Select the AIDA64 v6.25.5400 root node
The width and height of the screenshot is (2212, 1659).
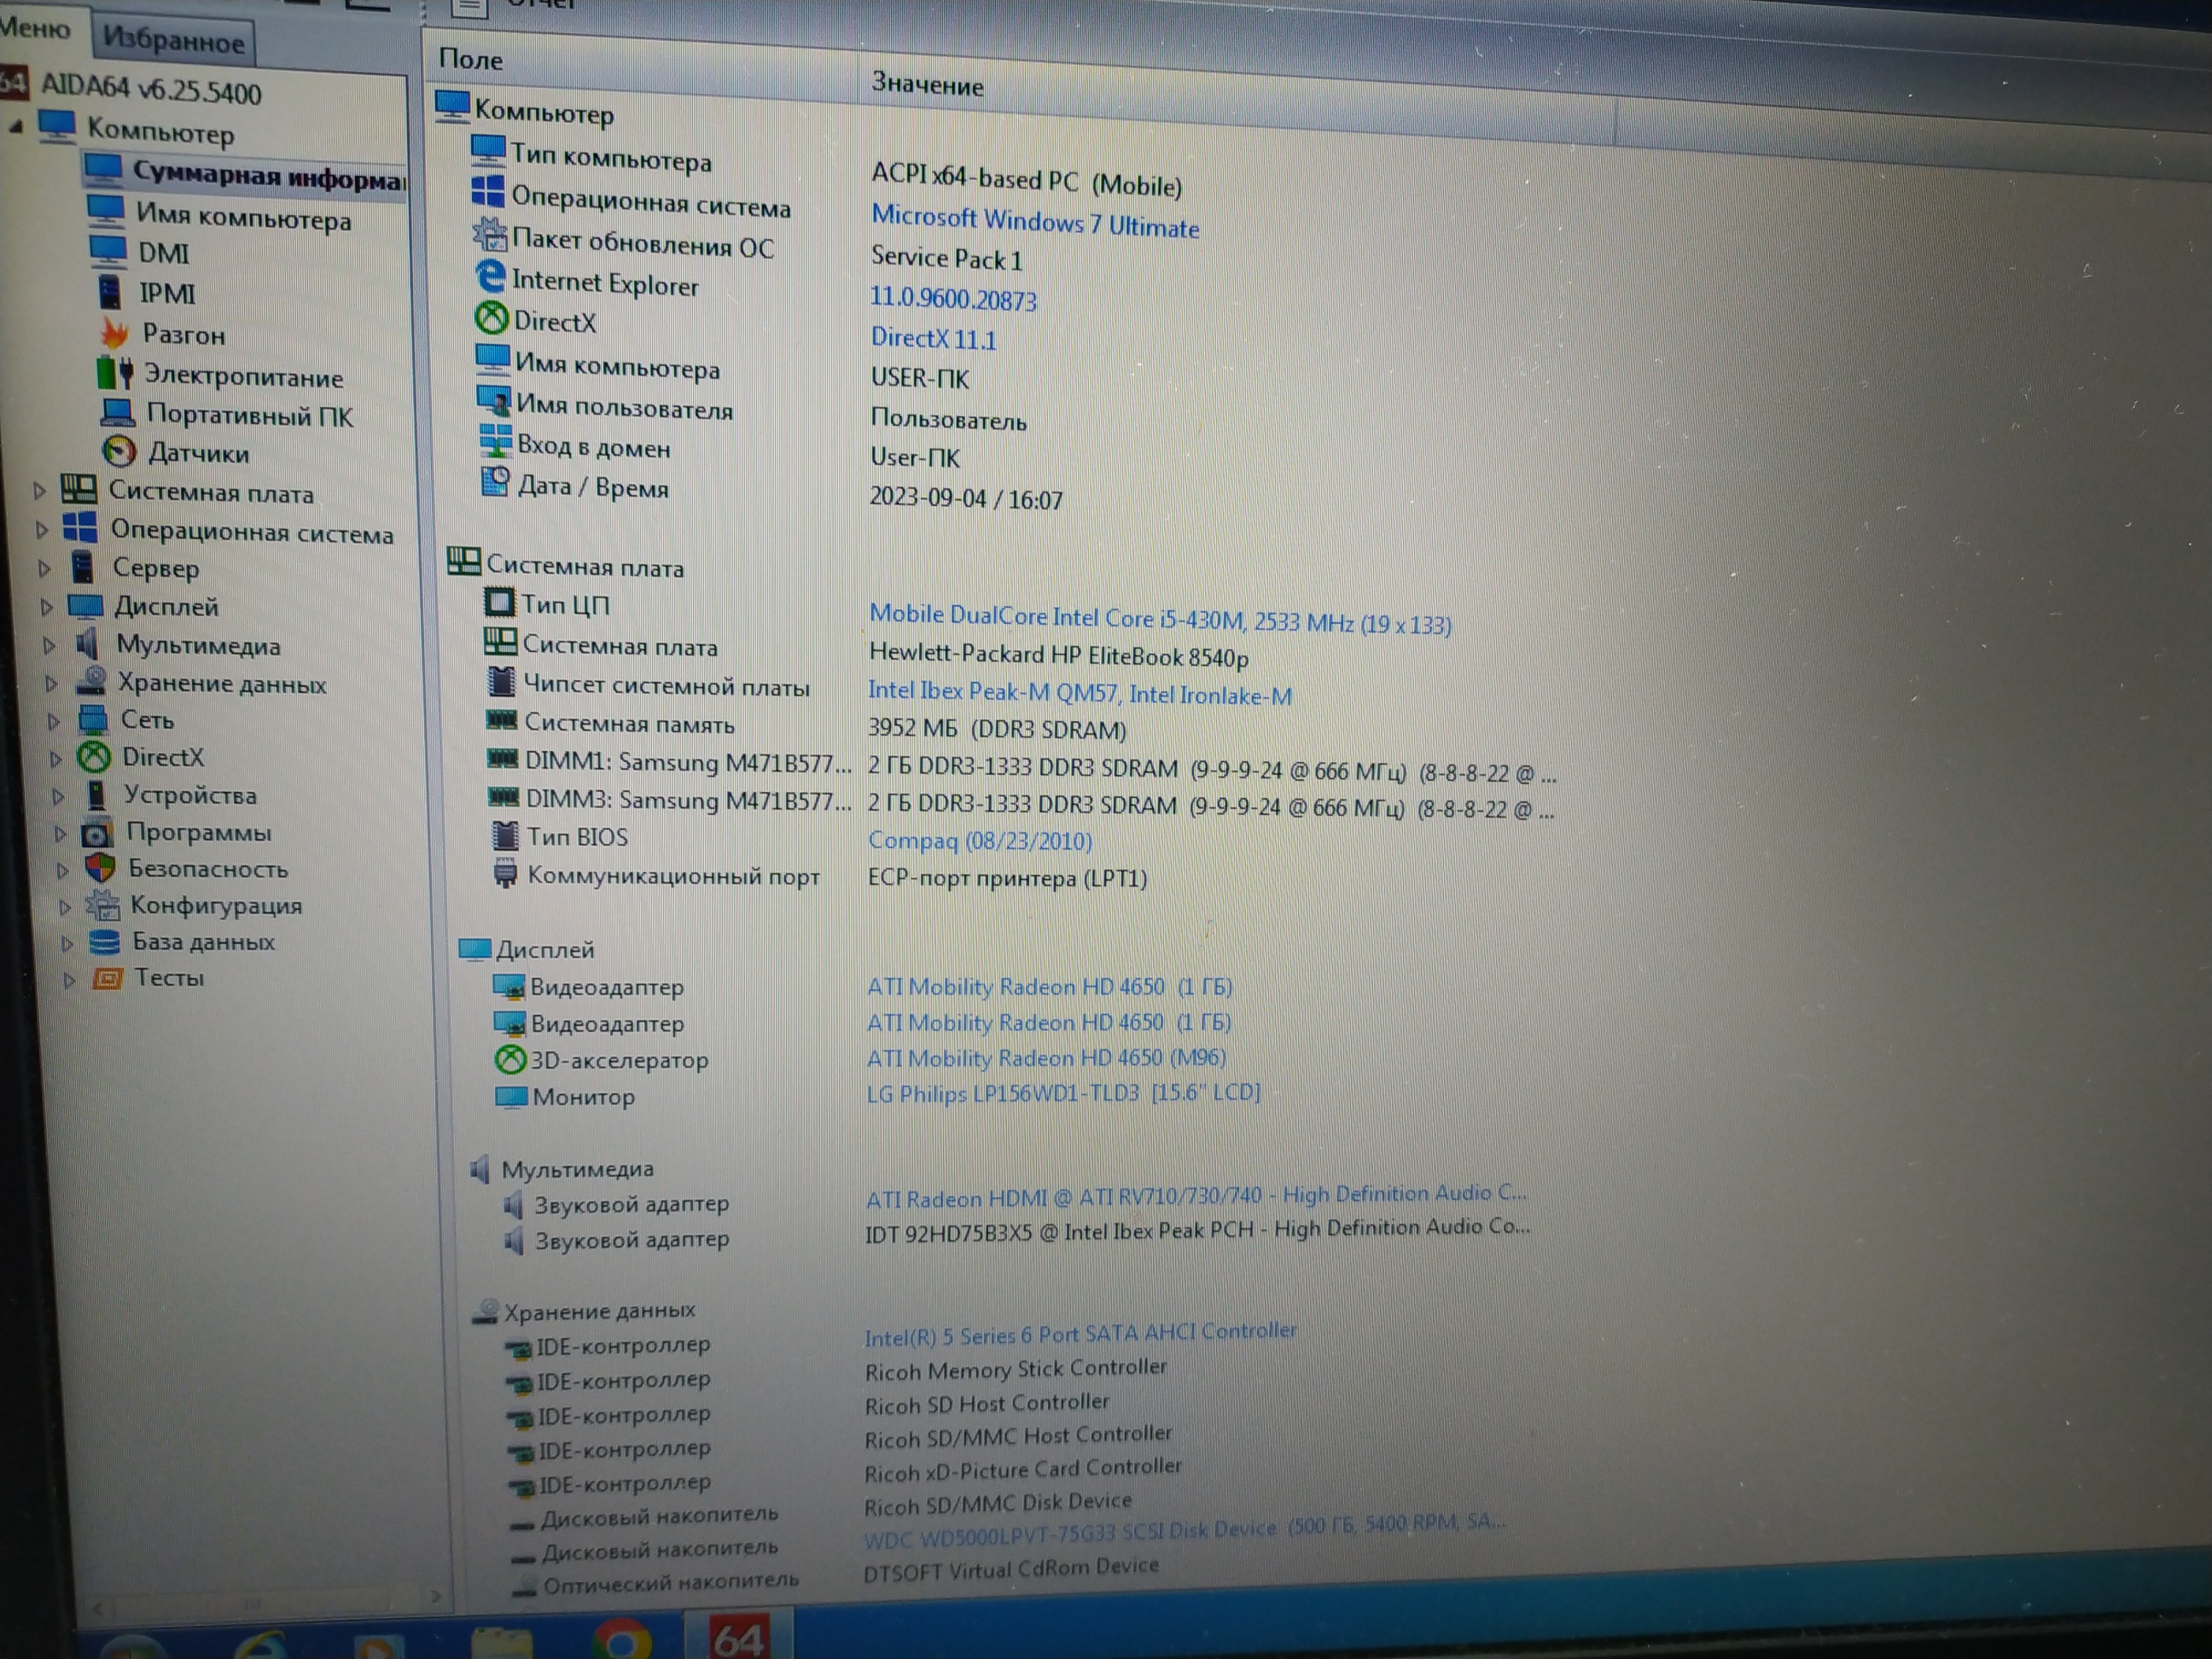click(150, 88)
